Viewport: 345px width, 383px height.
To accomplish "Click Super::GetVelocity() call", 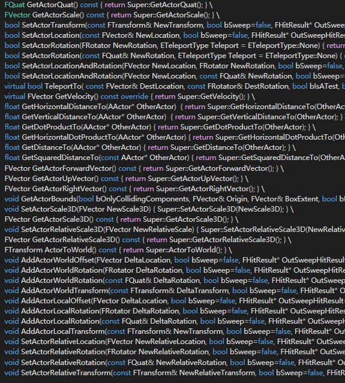I will point(211,96).
